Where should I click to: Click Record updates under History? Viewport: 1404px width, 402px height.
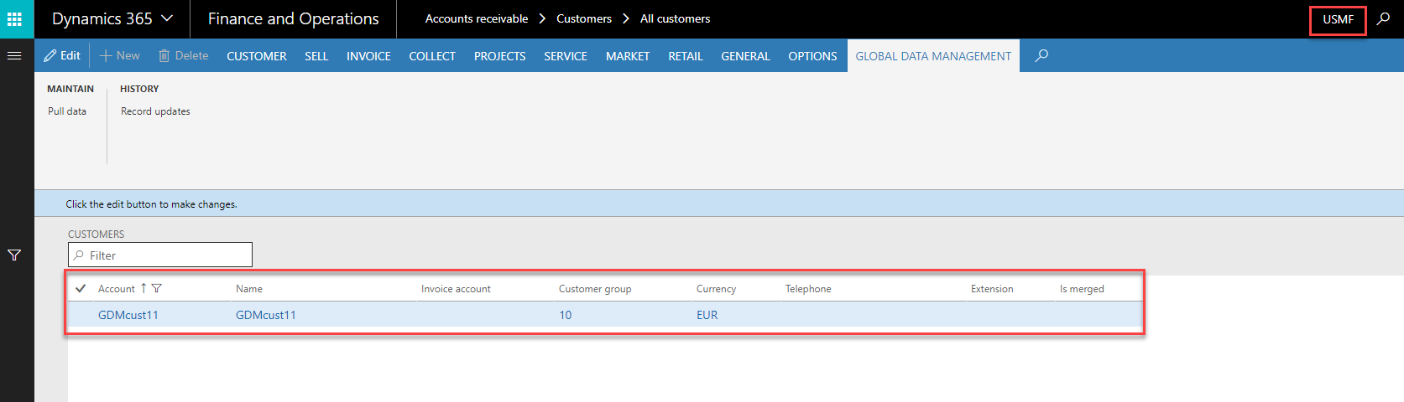pyautogui.click(x=155, y=111)
